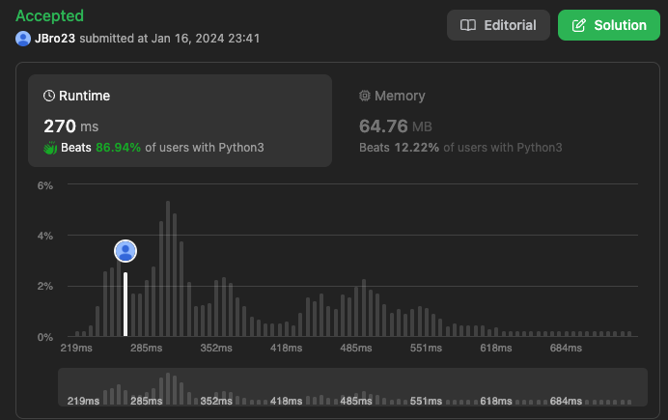The image size is (668, 420).
Task: Click the highlighted white bar in chart
Action: (125, 304)
